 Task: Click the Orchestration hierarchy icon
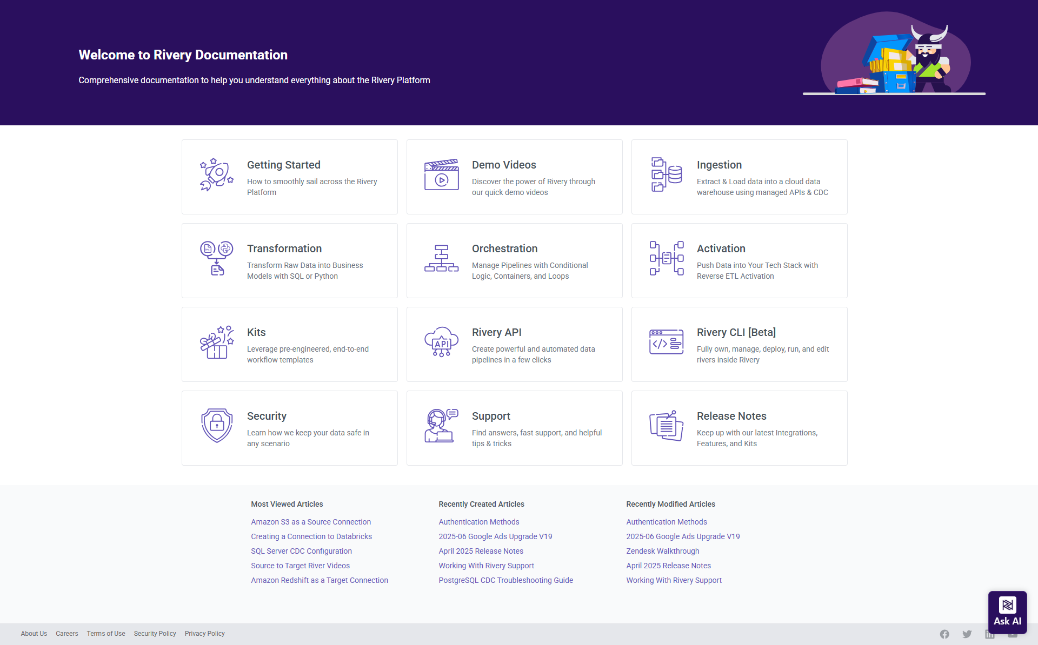click(x=441, y=258)
